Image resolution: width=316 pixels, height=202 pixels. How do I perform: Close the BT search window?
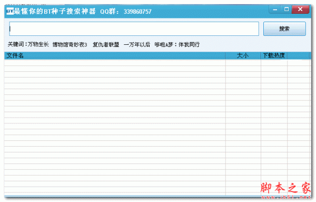pyautogui.click(x=300, y=9)
